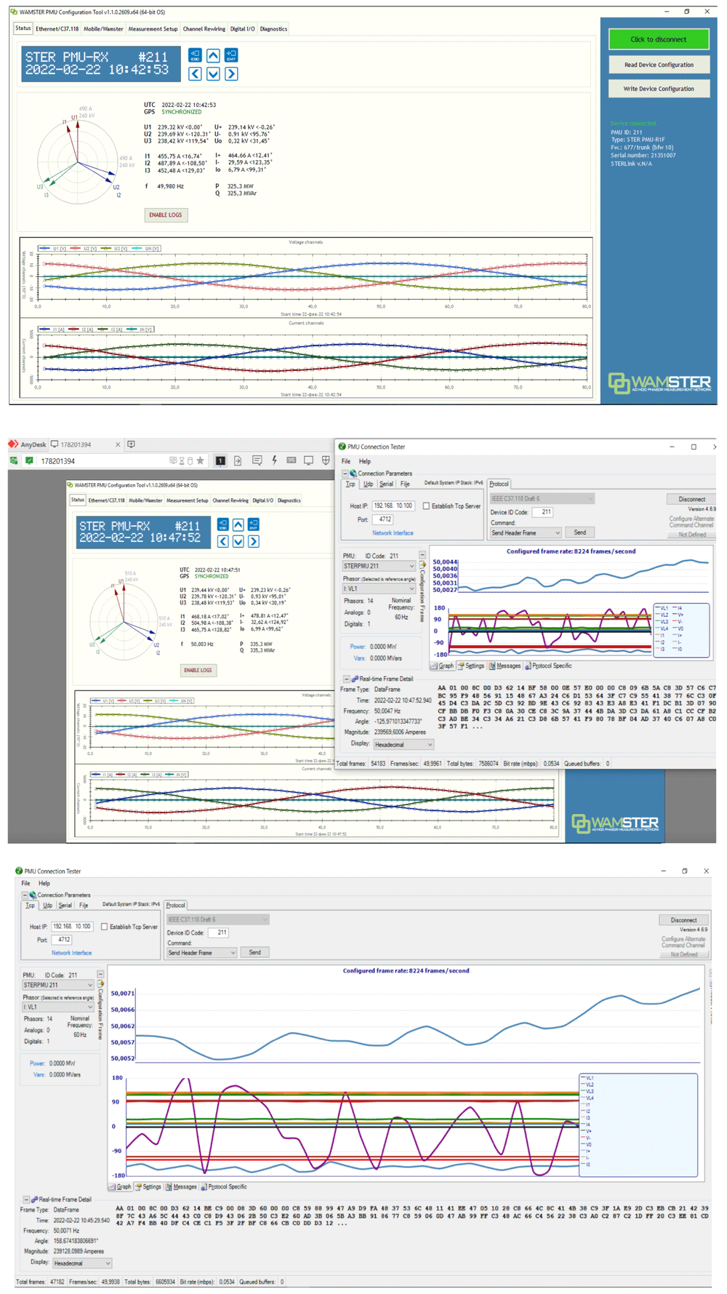Collapse Connection Parameters in bottom PMU Connection Tester
Image resolution: width=727 pixels, height=1294 pixels.
[25, 895]
